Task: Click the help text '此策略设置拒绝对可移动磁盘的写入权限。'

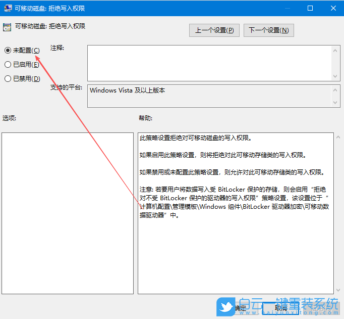Action: coord(196,138)
